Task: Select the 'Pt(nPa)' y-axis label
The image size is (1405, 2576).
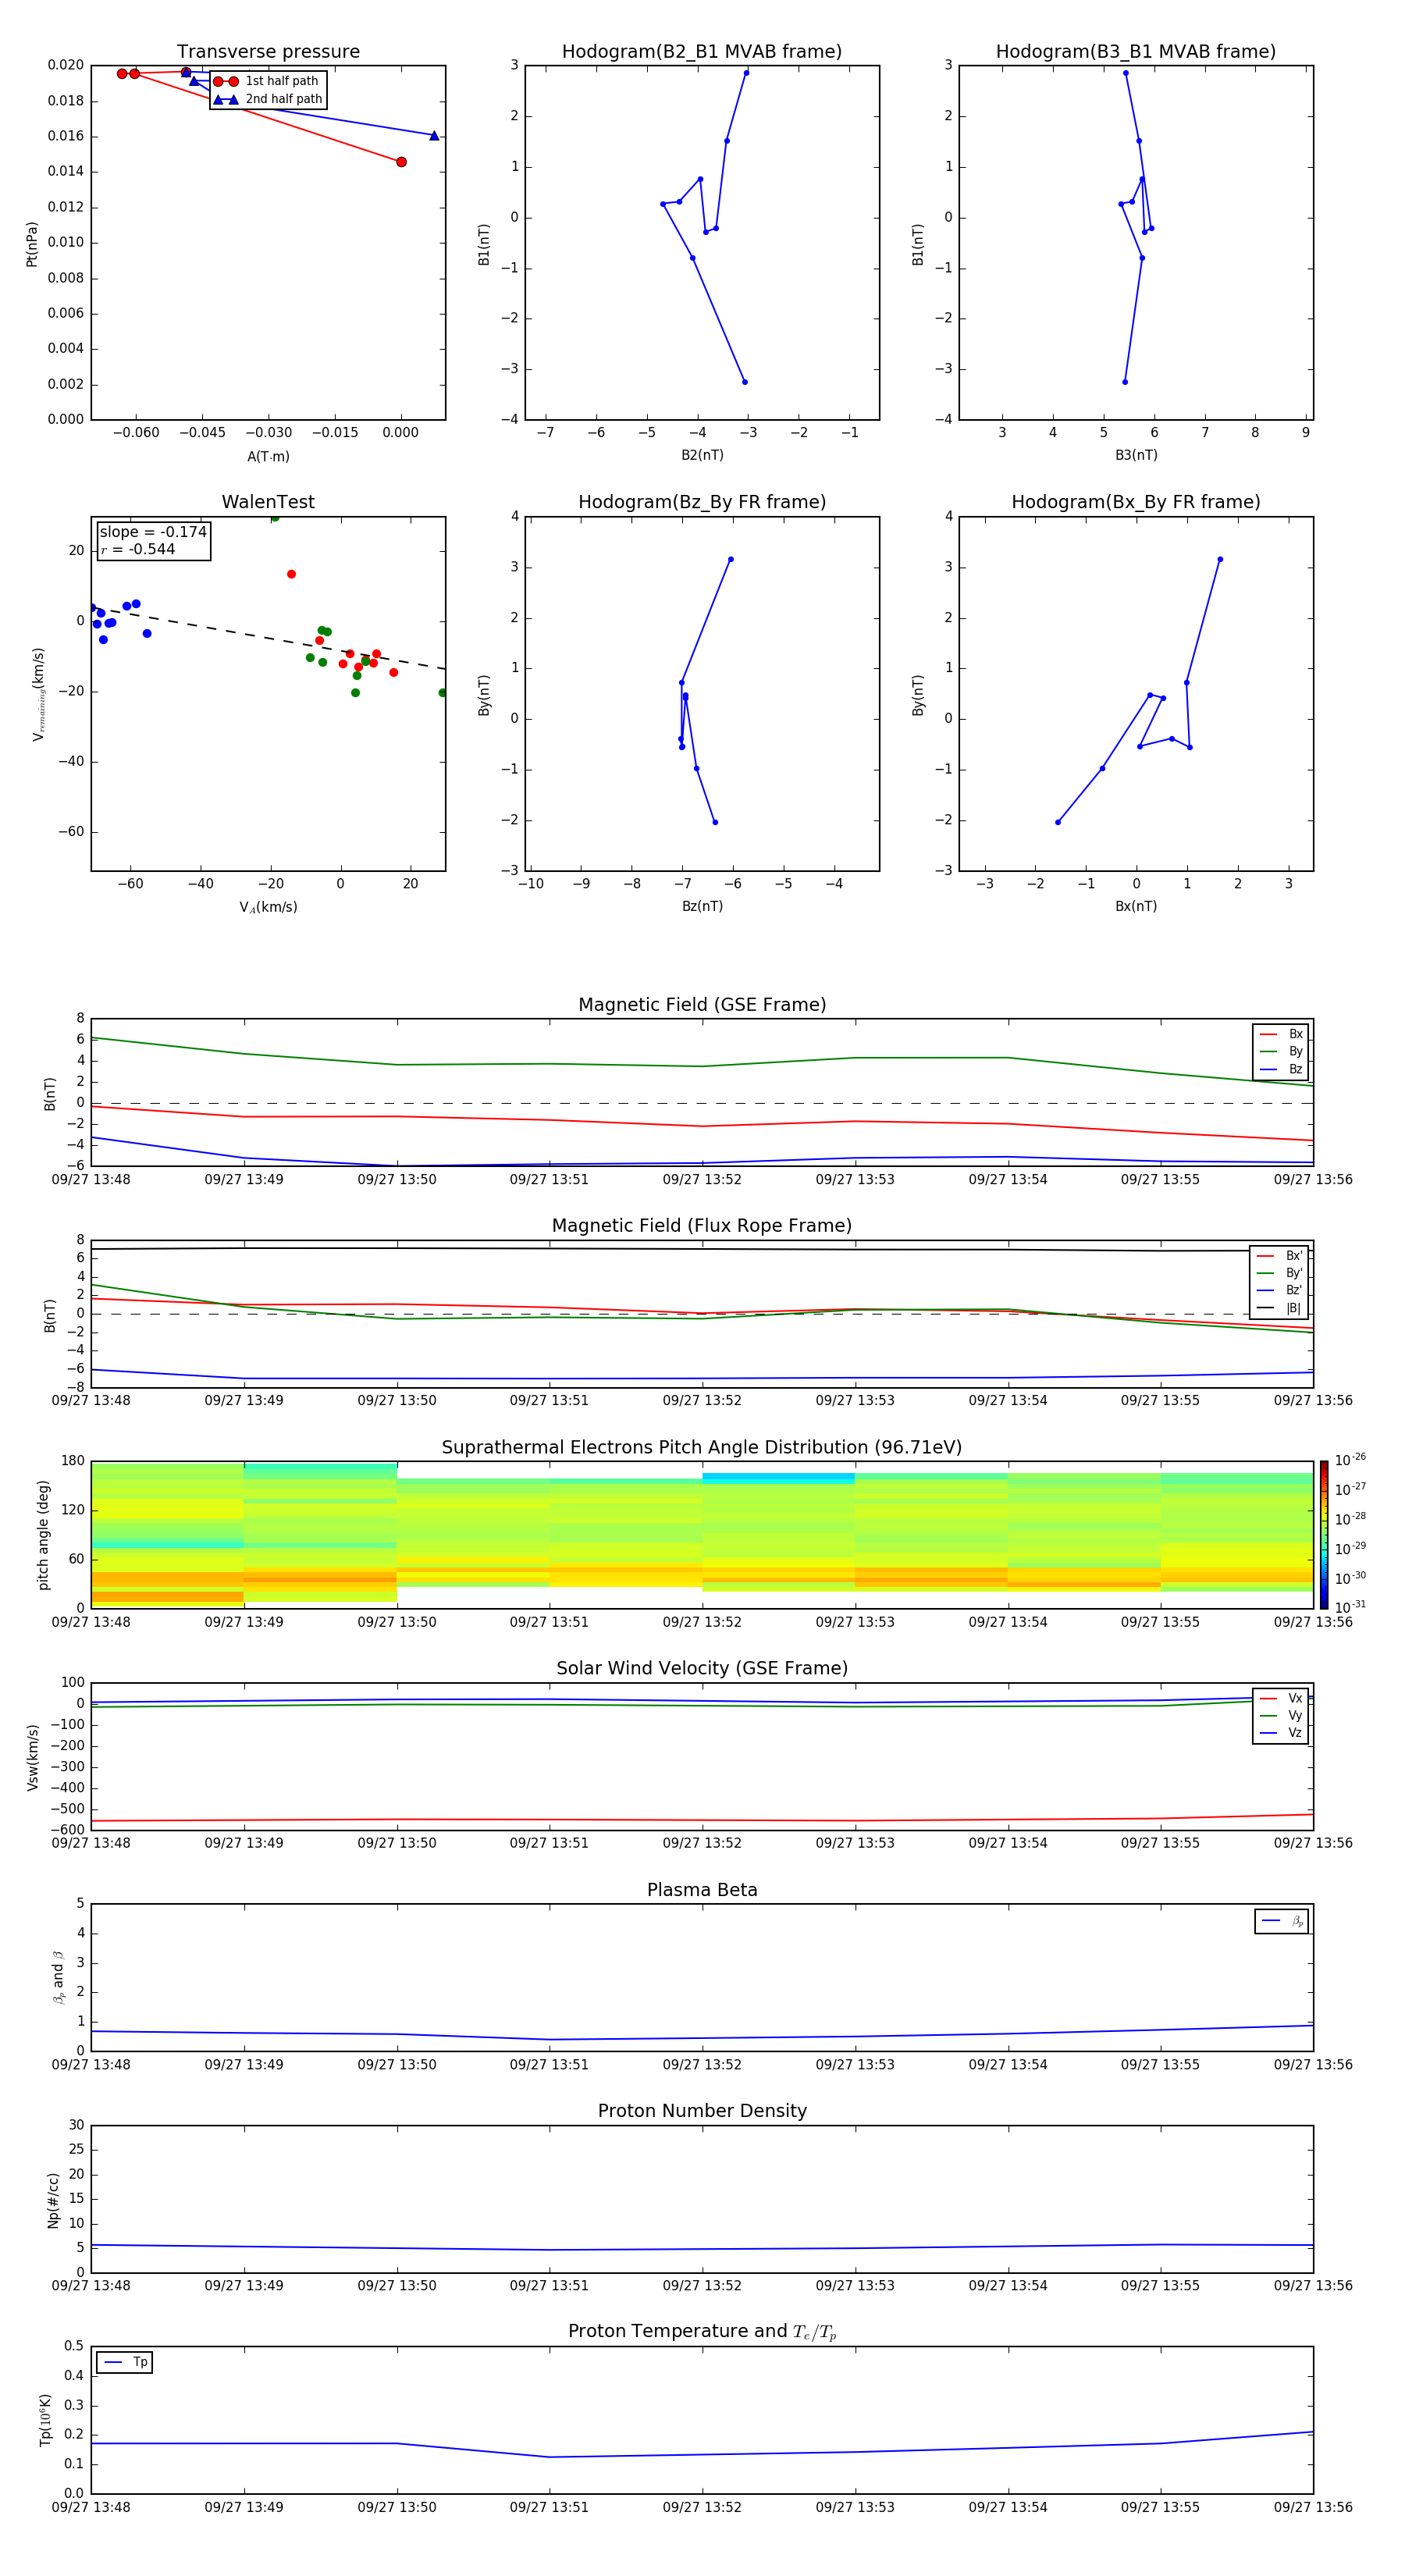Action: click(x=32, y=243)
